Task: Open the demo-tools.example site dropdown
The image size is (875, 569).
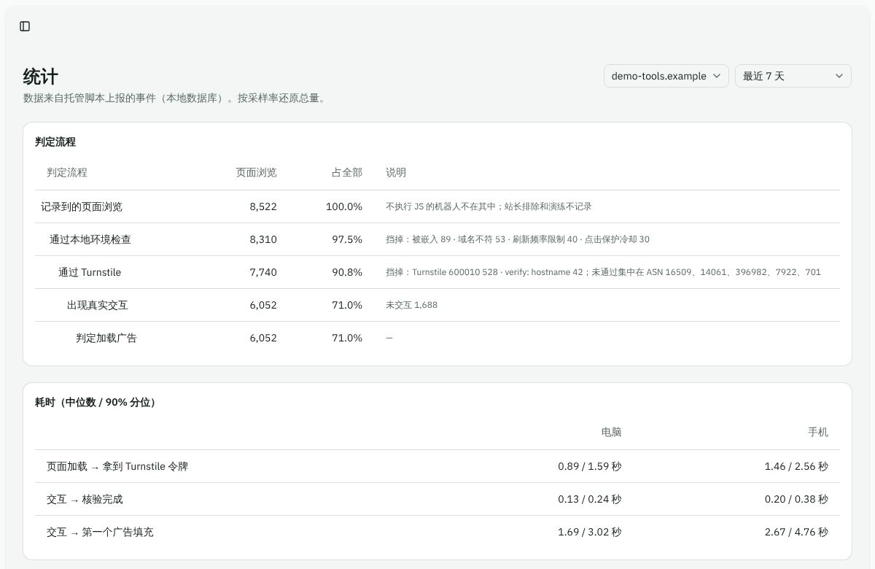Action: (x=666, y=76)
